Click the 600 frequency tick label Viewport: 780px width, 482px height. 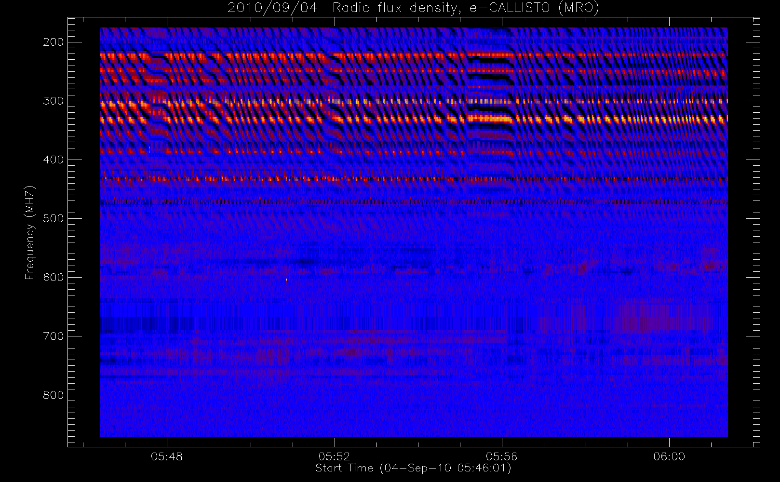(53, 277)
